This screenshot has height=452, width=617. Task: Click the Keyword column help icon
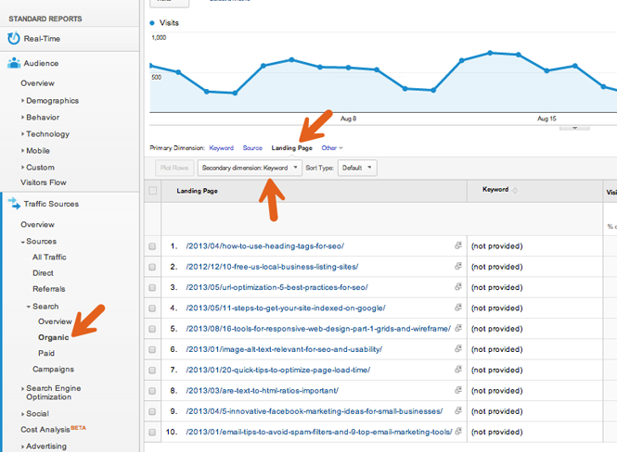pyautogui.click(x=515, y=191)
